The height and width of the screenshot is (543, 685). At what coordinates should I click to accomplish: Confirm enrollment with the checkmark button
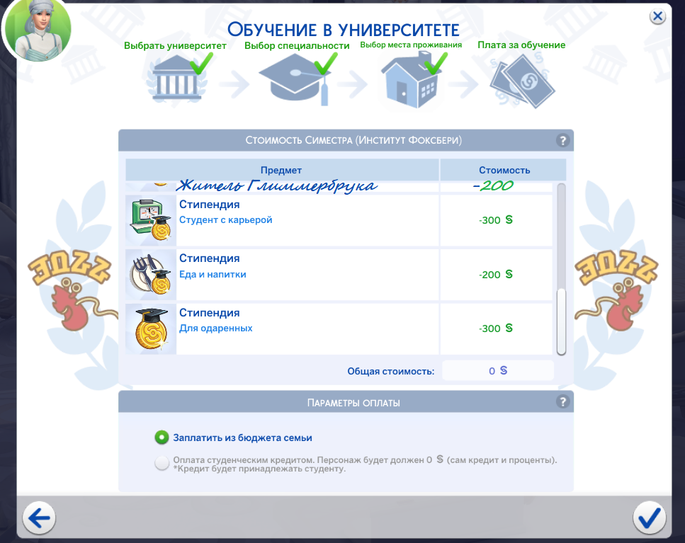coord(650,518)
